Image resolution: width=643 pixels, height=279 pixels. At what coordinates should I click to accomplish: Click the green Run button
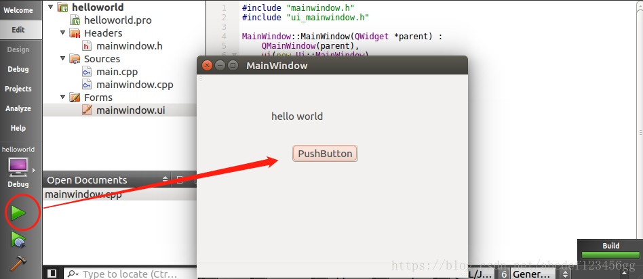click(18, 213)
